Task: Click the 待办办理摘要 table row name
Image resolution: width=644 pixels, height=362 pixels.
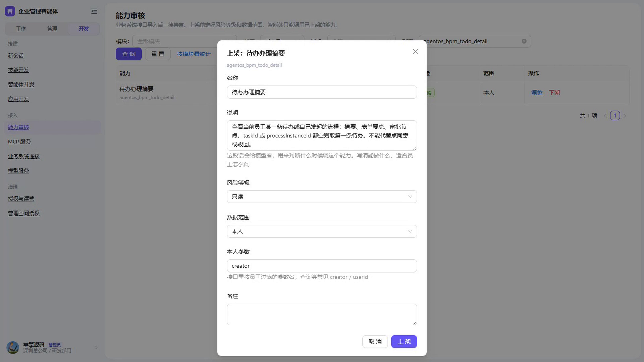Action: pos(137,89)
